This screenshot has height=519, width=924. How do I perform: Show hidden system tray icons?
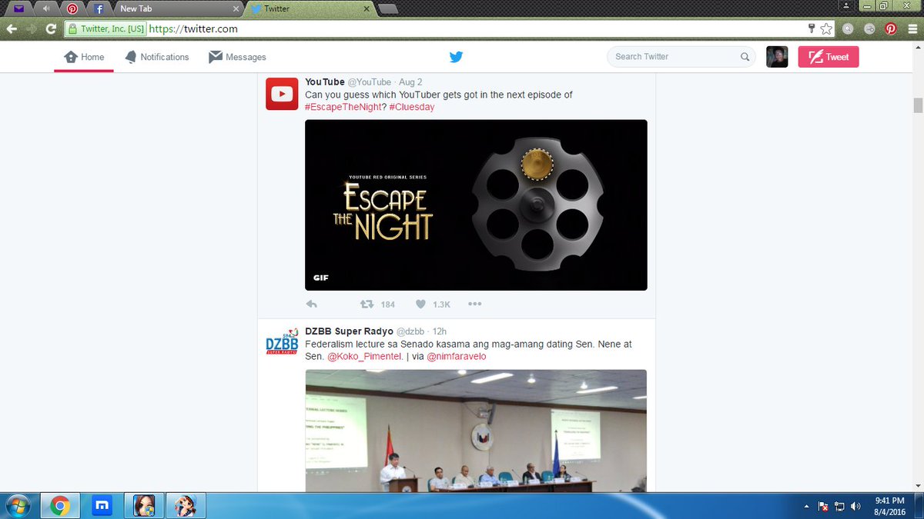(x=806, y=506)
